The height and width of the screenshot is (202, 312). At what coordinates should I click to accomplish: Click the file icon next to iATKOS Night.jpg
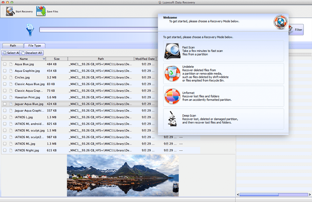click(x=11, y=150)
